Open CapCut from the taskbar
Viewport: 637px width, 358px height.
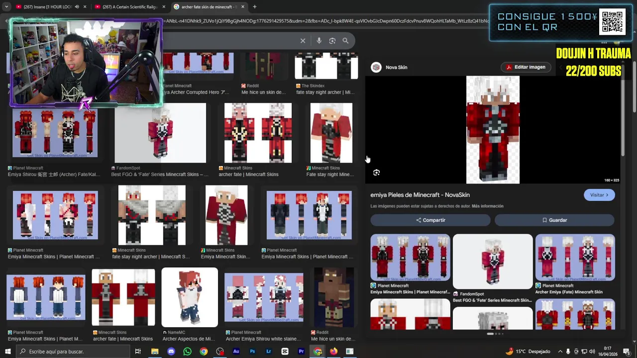pyautogui.click(x=285, y=352)
